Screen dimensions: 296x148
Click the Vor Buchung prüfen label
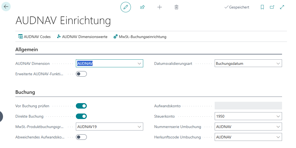32,106
